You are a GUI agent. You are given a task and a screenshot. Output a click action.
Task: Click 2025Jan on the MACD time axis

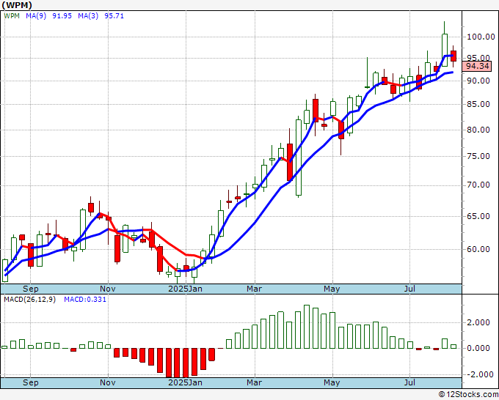[x=185, y=382]
